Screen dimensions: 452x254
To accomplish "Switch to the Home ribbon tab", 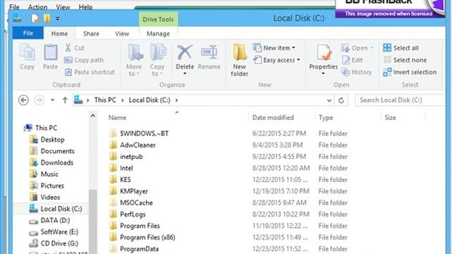I will 59,33.
